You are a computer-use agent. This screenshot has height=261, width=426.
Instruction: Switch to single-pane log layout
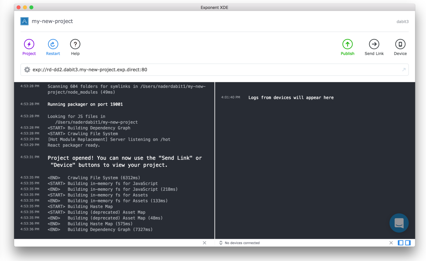[400, 243]
